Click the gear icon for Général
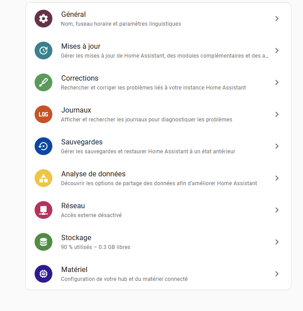The height and width of the screenshot is (311, 303). point(43,19)
